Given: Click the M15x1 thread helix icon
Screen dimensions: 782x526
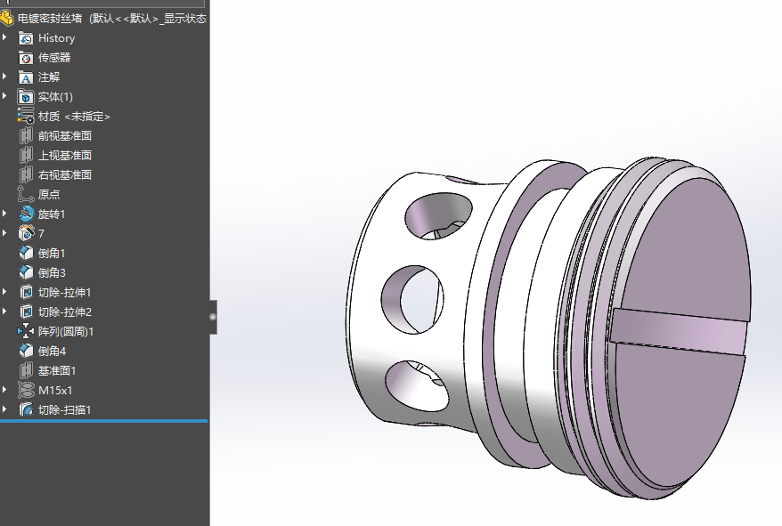Looking at the screenshot, I should click(x=26, y=391).
